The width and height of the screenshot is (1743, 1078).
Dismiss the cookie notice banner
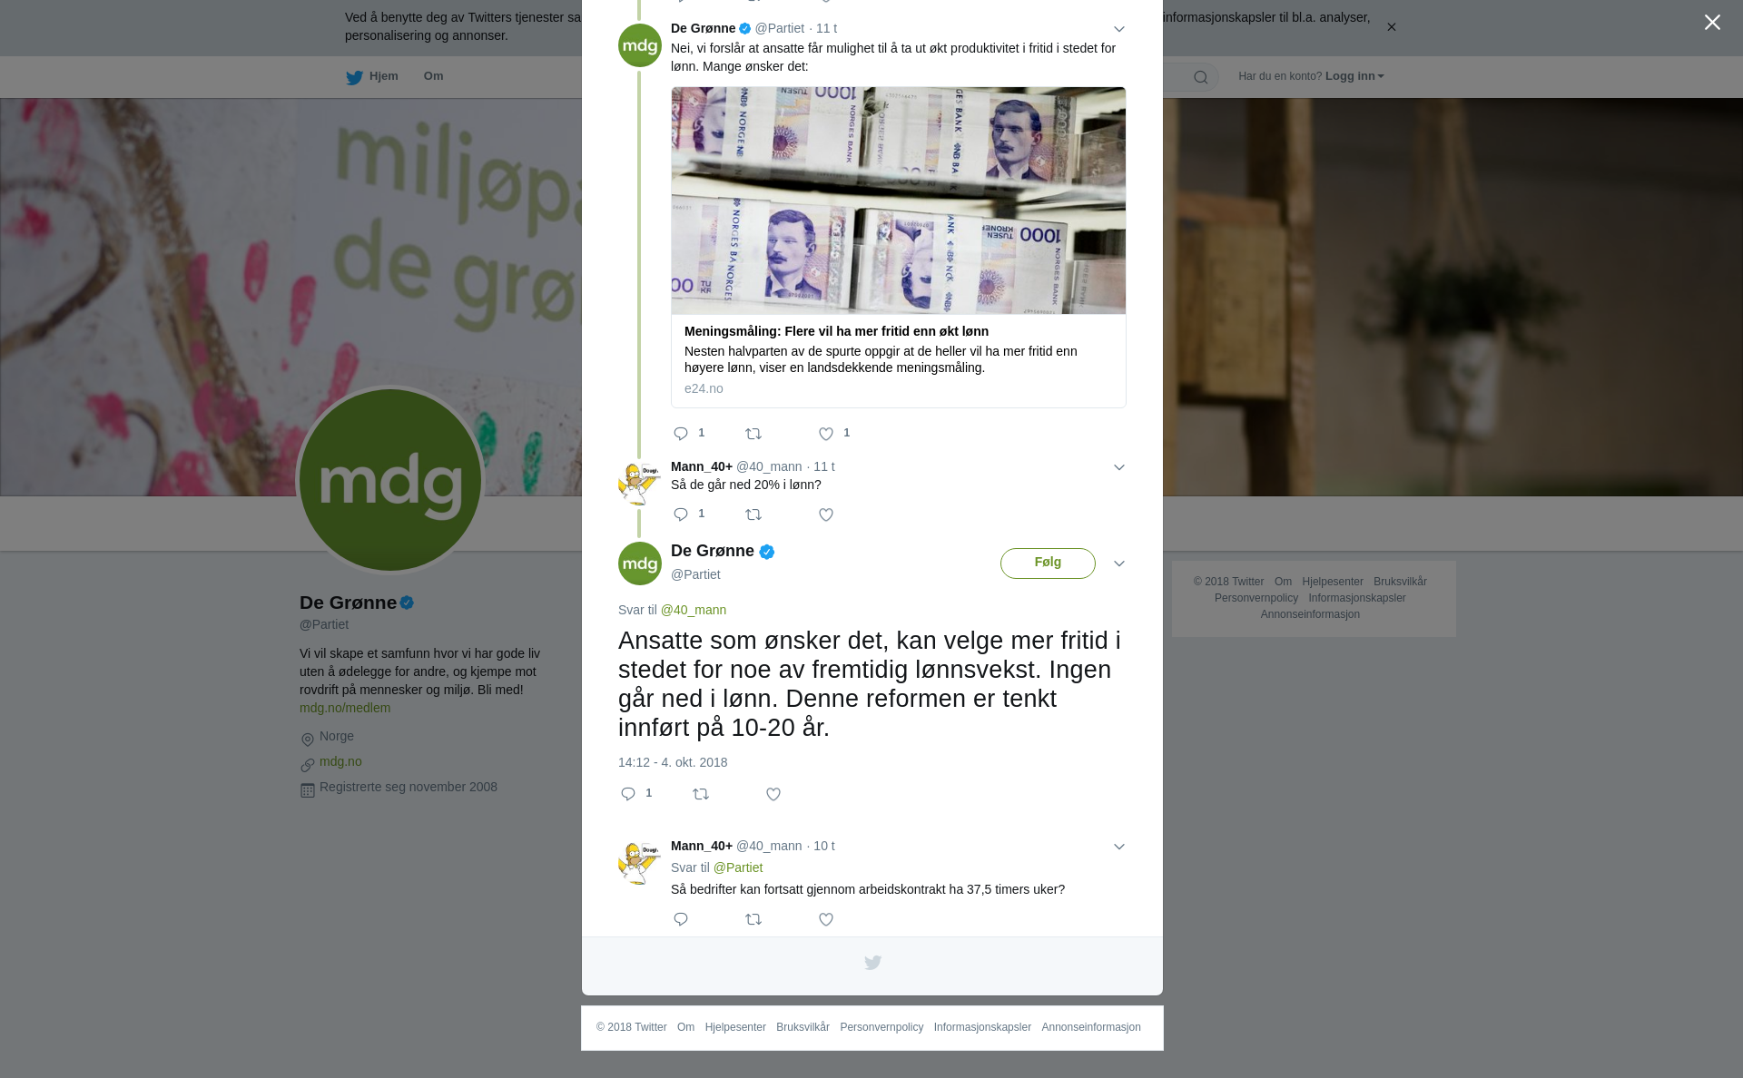(x=1391, y=27)
